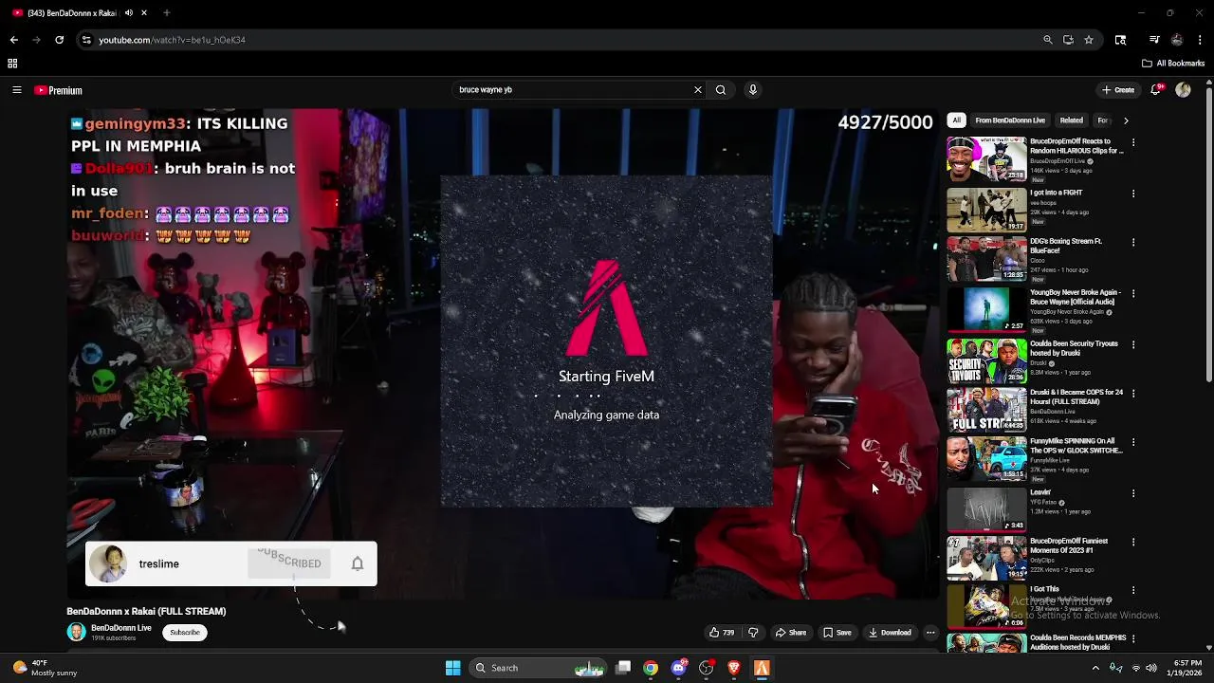Viewport: 1214px width, 683px height.
Task: Download the video
Action: point(890,633)
